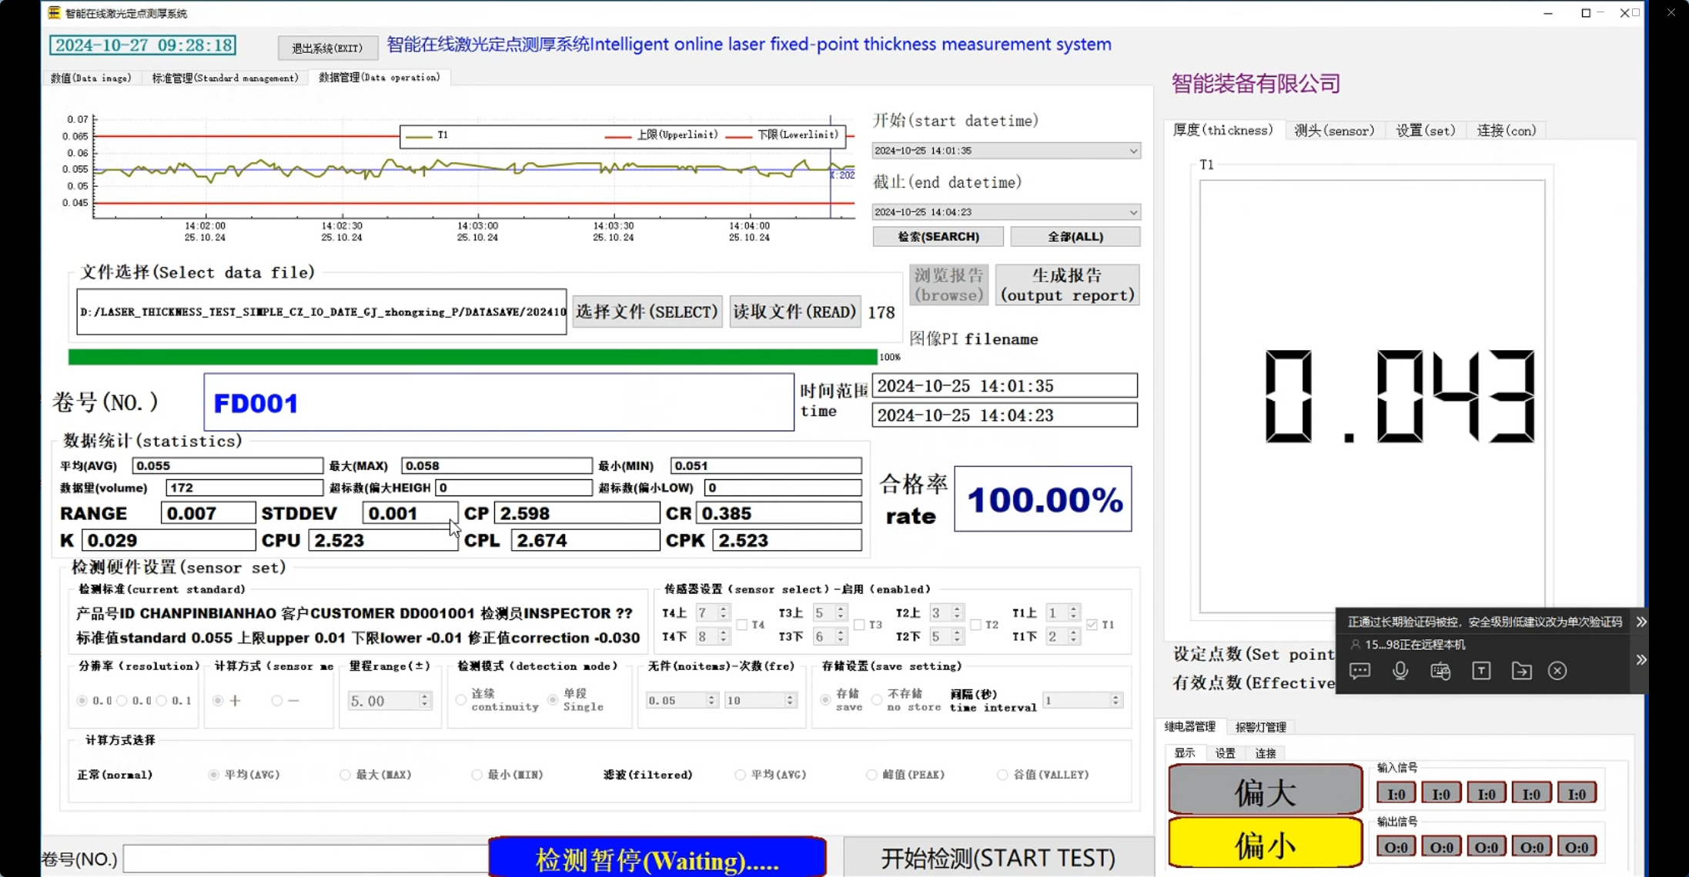The image size is (1689, 877).
Task: Select Single detection mode radio
Action: [553, 700]
